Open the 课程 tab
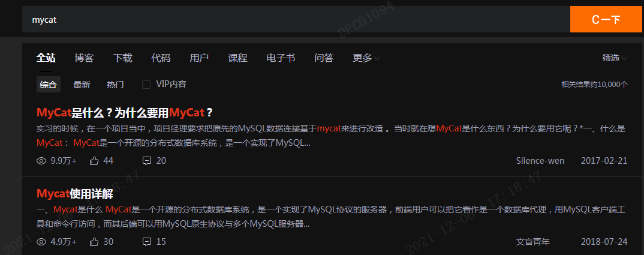The height and width of the screenshot is (255, 644). (x=238, y=58)
